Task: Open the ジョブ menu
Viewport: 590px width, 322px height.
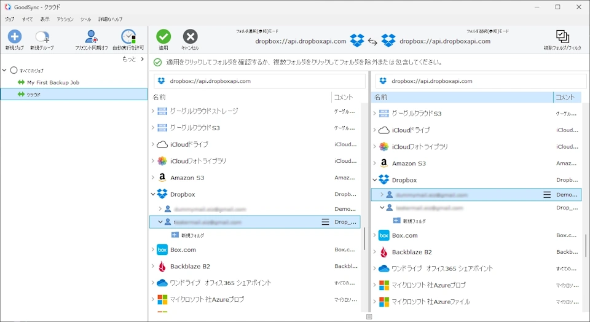Action: [x=9, y=19]
